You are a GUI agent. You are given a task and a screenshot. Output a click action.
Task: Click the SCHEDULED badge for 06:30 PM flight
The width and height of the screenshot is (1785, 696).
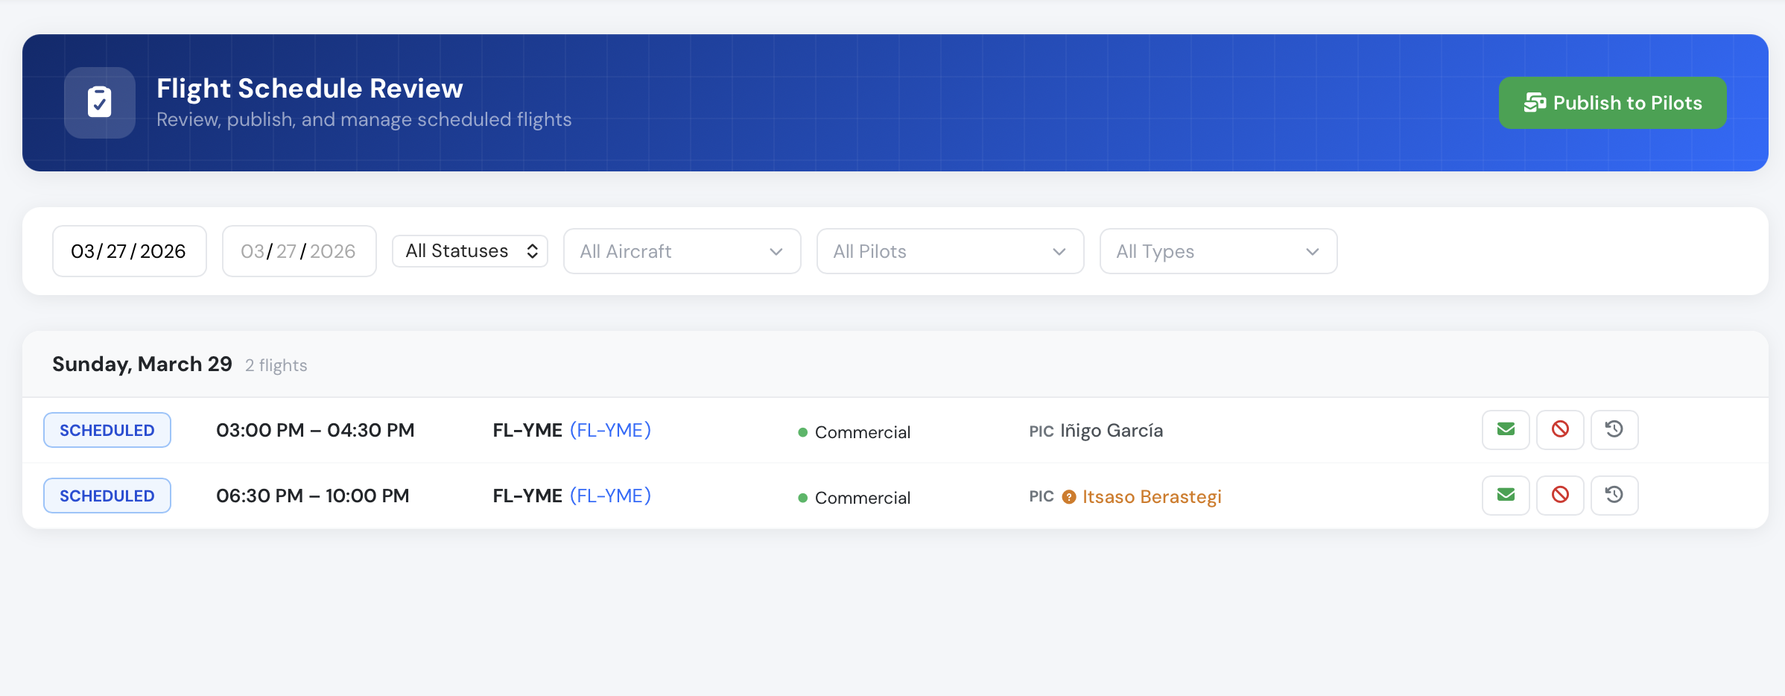click(x=107, y=496)
